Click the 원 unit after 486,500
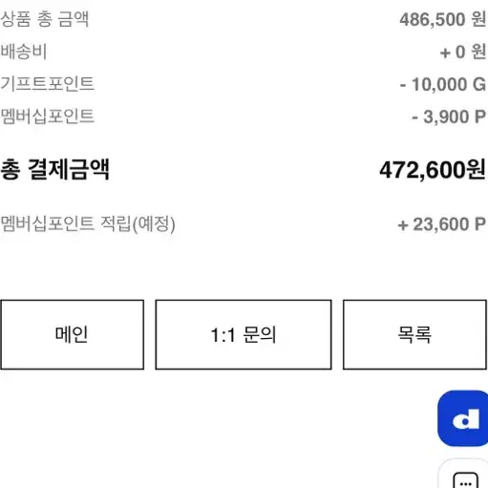This screenshot has width=488, height=488. pyautogui.click(x=478, y=19)
